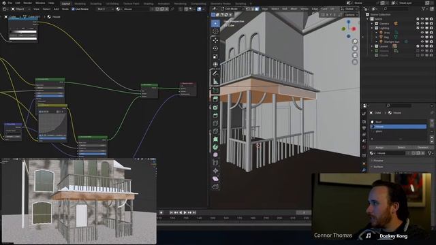The image size is (436, 245).
Task: Select the Rotate tool
Action: (215, 48)
